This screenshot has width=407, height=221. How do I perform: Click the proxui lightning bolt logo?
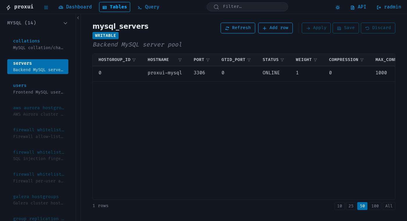click(8, 6)
